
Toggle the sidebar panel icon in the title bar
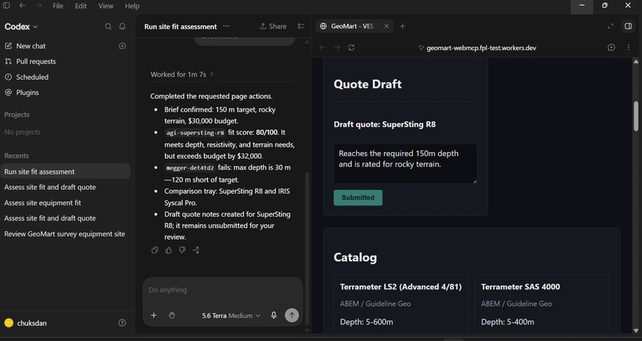coord(6,6)
